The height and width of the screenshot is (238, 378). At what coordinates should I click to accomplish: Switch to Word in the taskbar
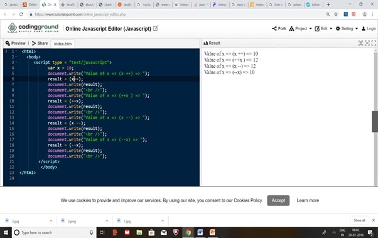(x=200, y=233)
